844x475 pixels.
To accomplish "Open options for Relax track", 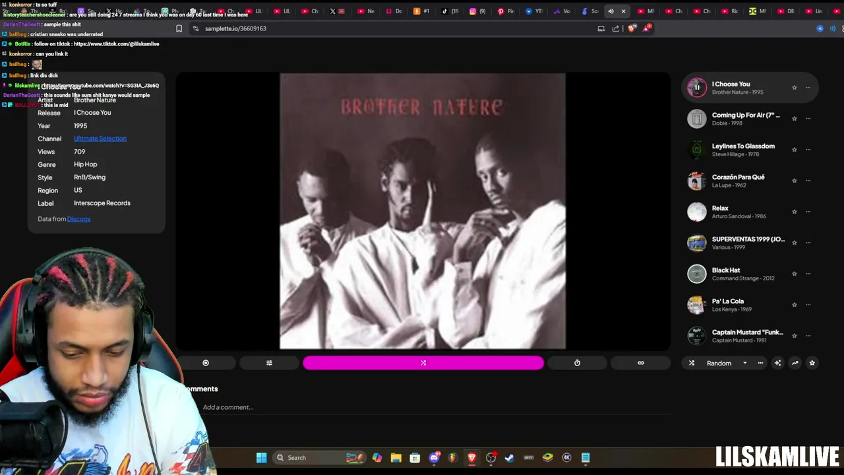I will click(808, 212).
